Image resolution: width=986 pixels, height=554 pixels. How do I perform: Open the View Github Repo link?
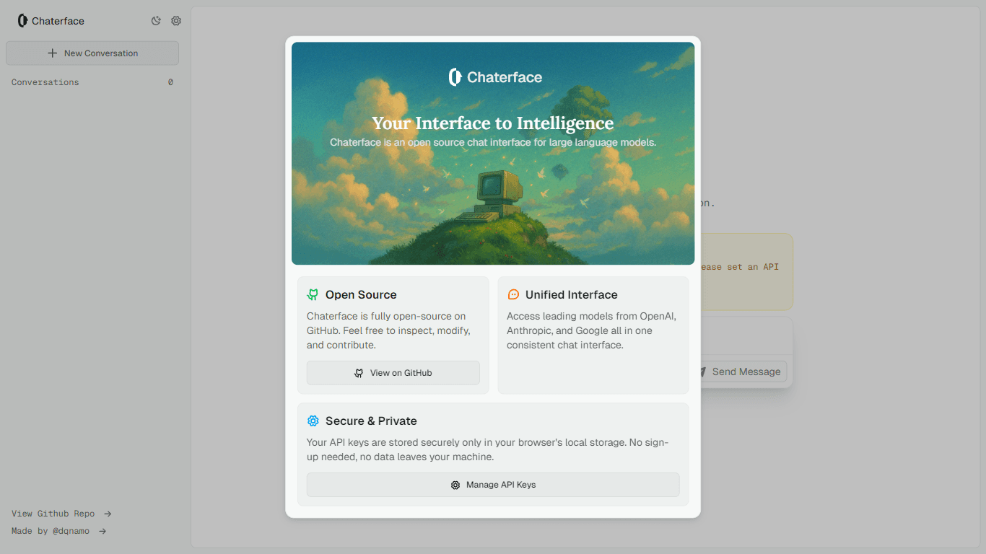tap(61, 514)
